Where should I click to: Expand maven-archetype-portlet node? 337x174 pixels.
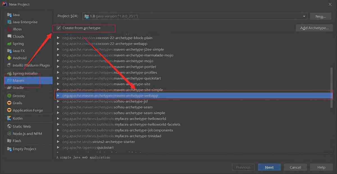(58, 67)
